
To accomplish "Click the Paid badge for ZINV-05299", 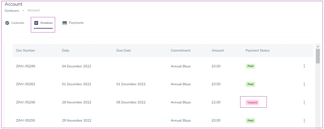I will (250, 66).
